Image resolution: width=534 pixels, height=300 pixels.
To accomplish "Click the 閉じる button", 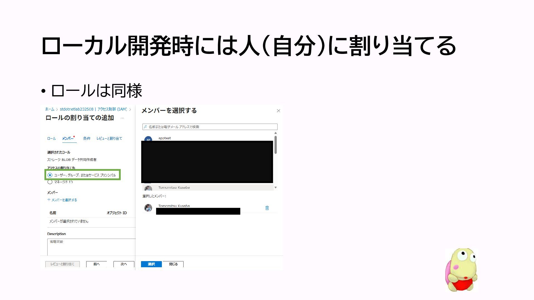I will tap(173, 264).
